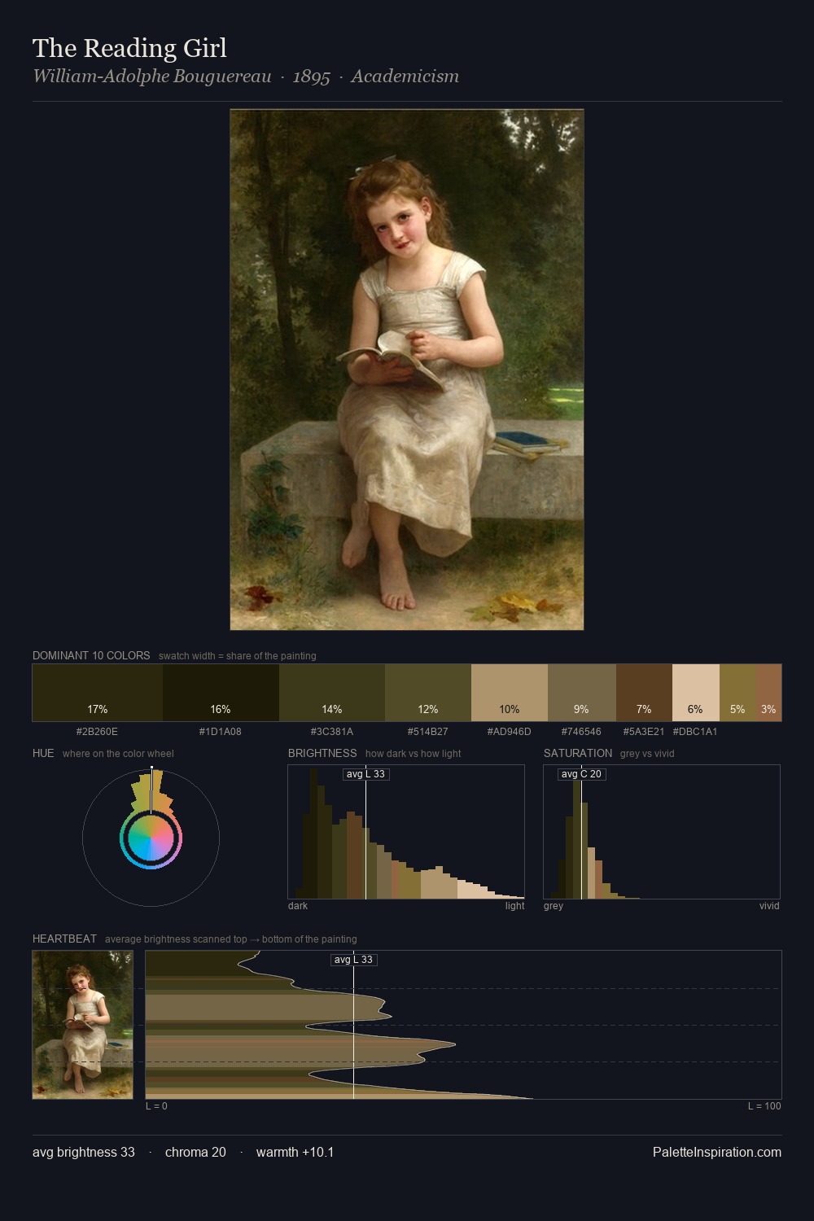The width and height of the screenshot is (814, 1221).
Task: Click the 'HUE' section heading
Action: pyautogui.click(x=43, y=753)
